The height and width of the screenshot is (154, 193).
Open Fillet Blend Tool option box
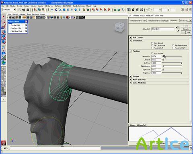26,31
